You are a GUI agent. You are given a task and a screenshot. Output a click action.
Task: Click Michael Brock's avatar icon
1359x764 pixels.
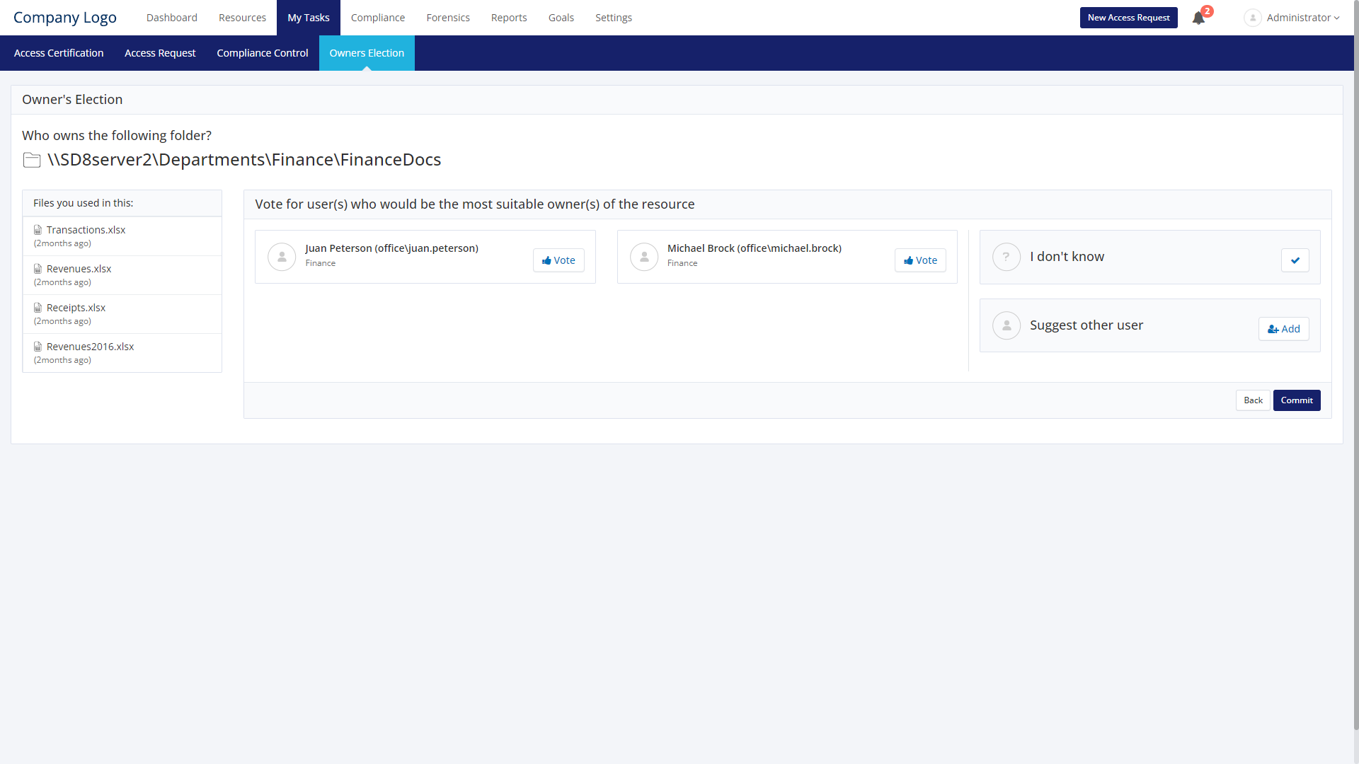[x=644, y=257]
